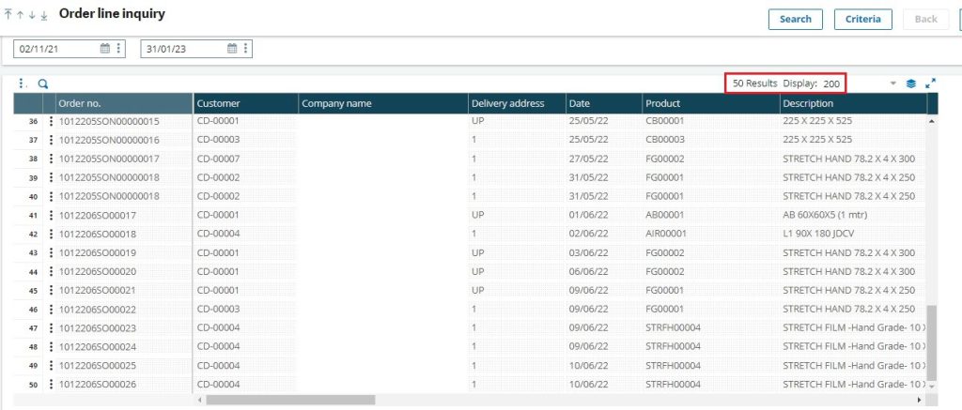Click the horizontal scrollbar right arrow
Screen dimensions: 962x410
click(x=919, y=400)
